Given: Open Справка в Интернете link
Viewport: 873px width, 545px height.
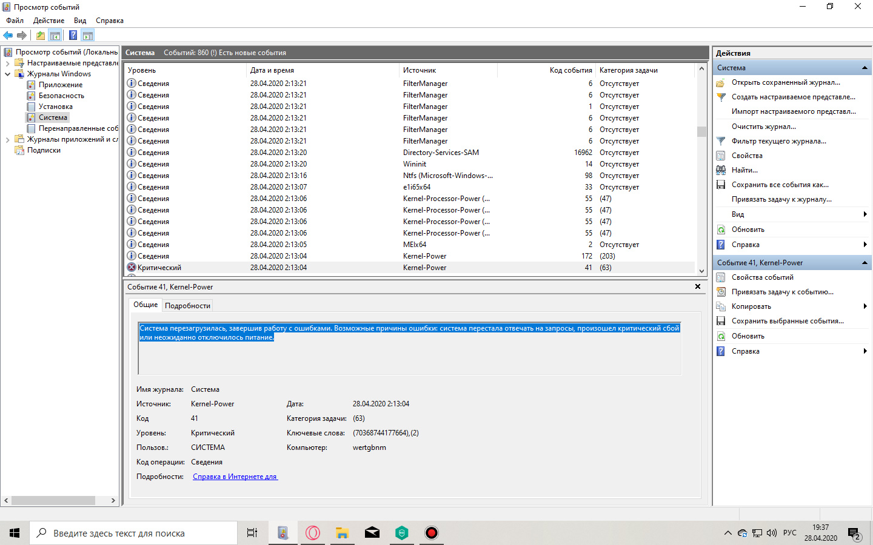Looking at the screenshot, I should pos(235,477).
